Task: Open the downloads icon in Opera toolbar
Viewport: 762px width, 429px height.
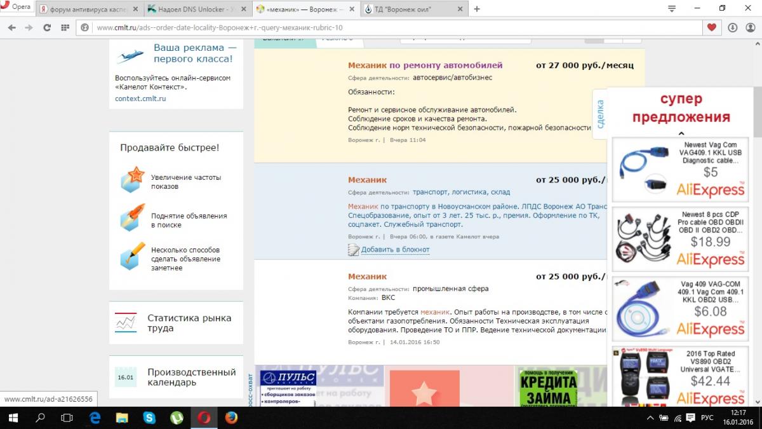Action: (x=732, y=27)
